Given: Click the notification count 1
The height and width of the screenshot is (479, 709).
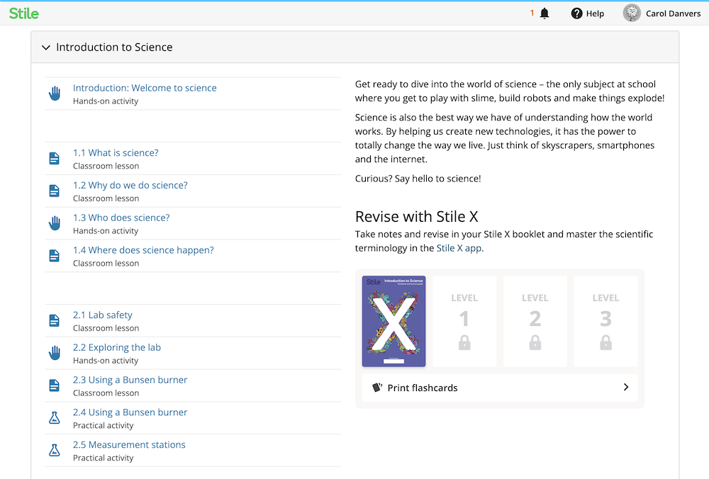Looking at the screenshot, I should (x=532, y=13).
